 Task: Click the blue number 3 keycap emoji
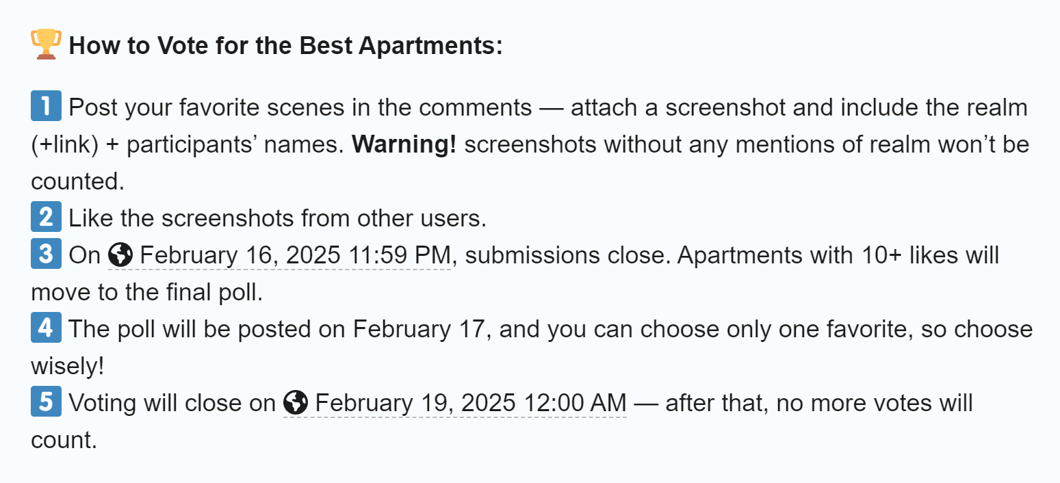47,254
